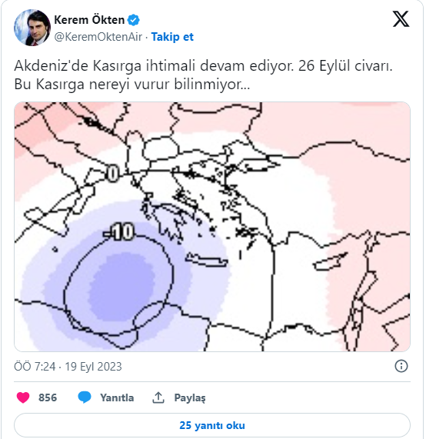Click the 25 yanıtı oku button
The height and width of the screenshot is (439, 426).
[x=212, y=425]
